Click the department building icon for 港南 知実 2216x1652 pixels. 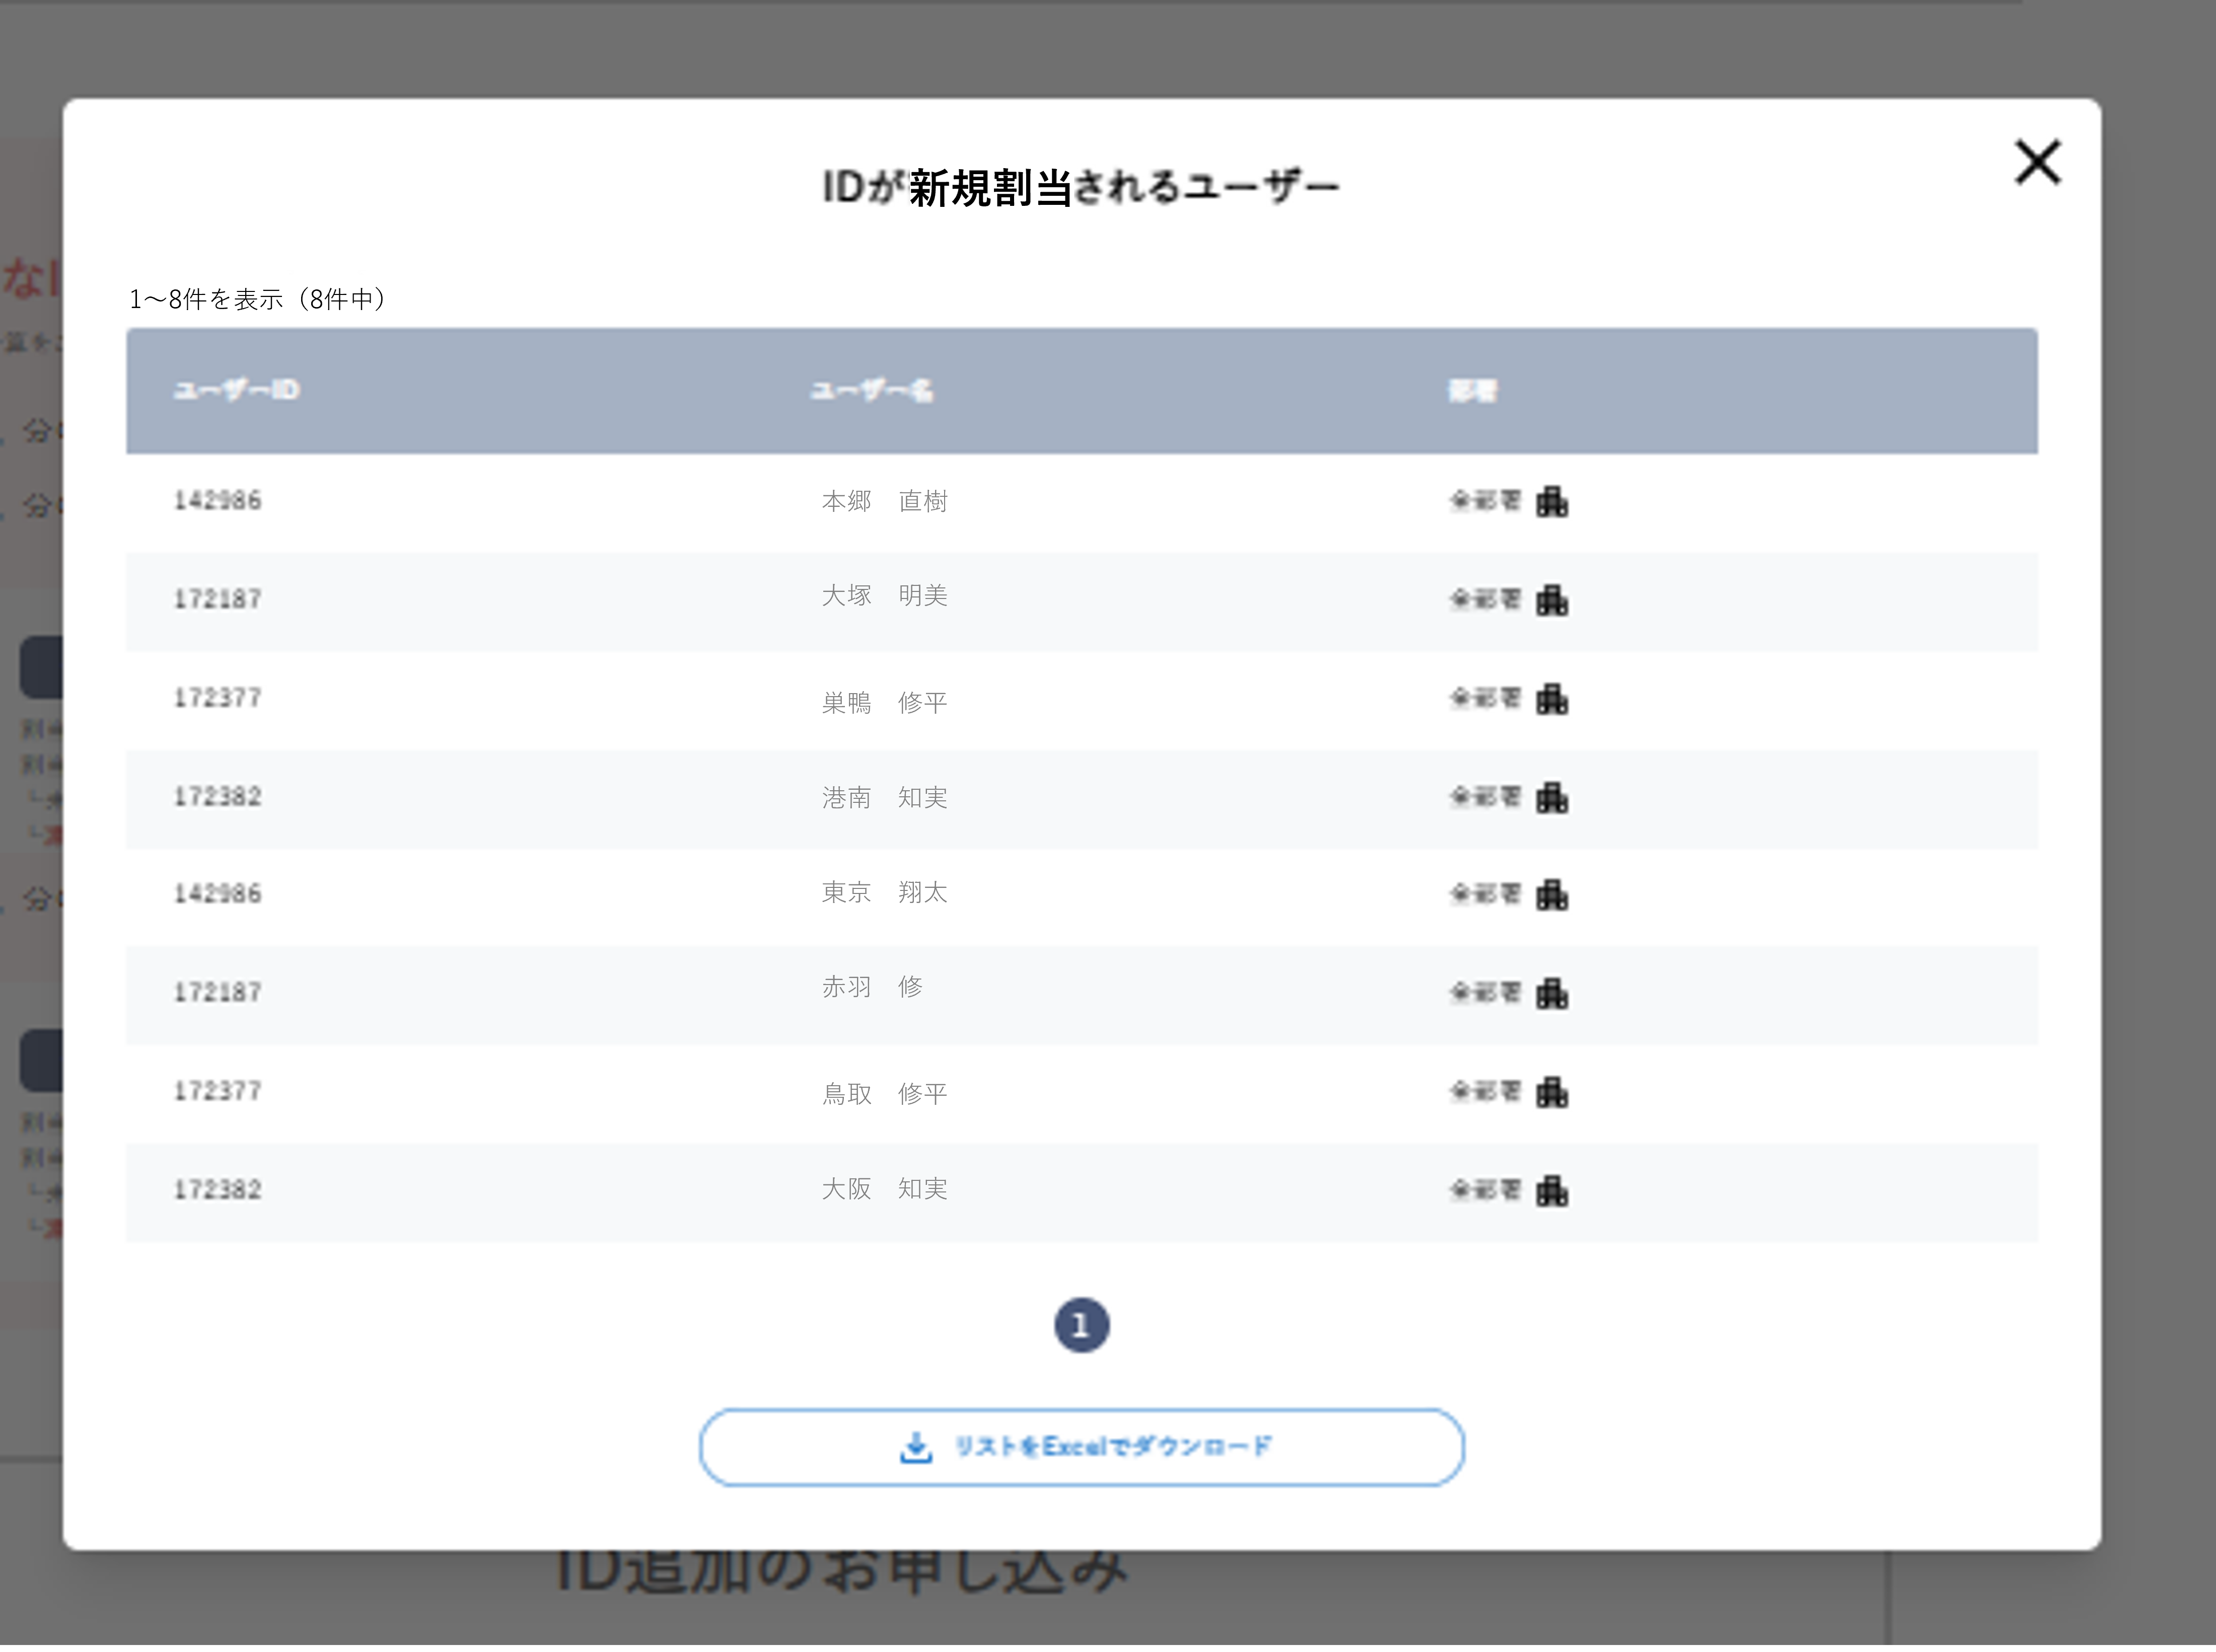(1552, 797)
